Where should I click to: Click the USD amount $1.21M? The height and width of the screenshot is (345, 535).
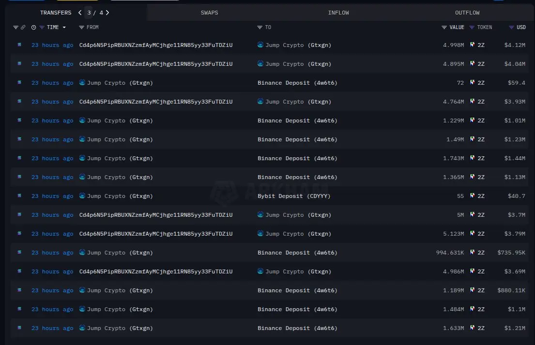tap(515, 328)
